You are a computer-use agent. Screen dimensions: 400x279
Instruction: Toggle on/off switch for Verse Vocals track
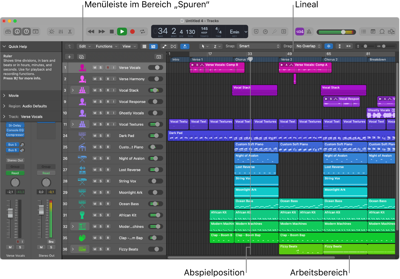pyautogui.click(x=156, y=68)
